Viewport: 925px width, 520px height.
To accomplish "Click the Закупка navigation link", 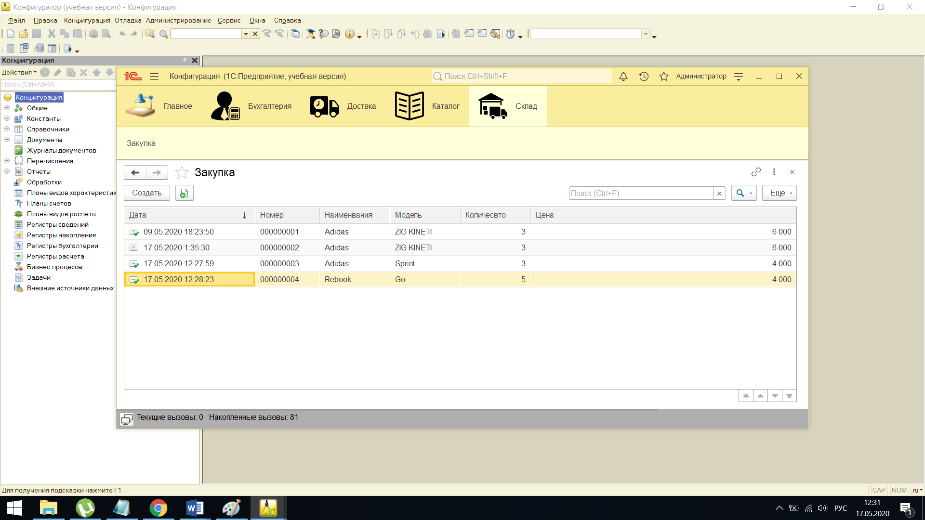I will pyautogui.click(x=141, y=143).
